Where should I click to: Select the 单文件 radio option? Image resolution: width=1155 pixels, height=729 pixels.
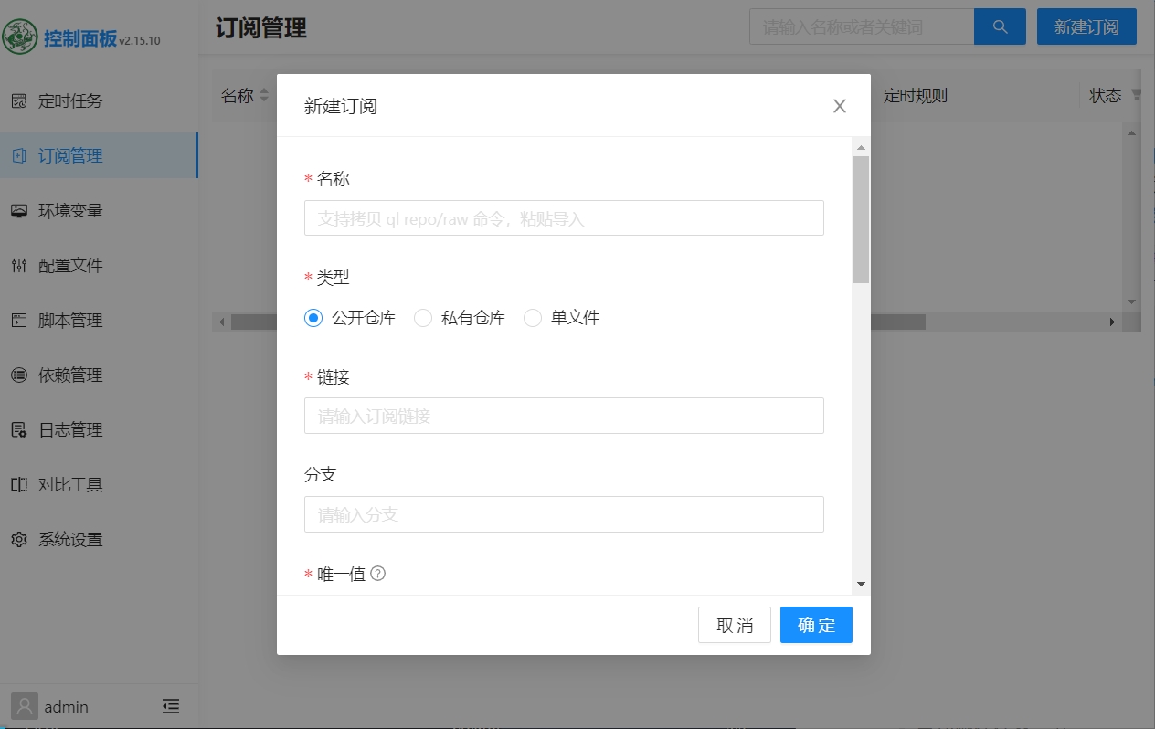(533, 318)
